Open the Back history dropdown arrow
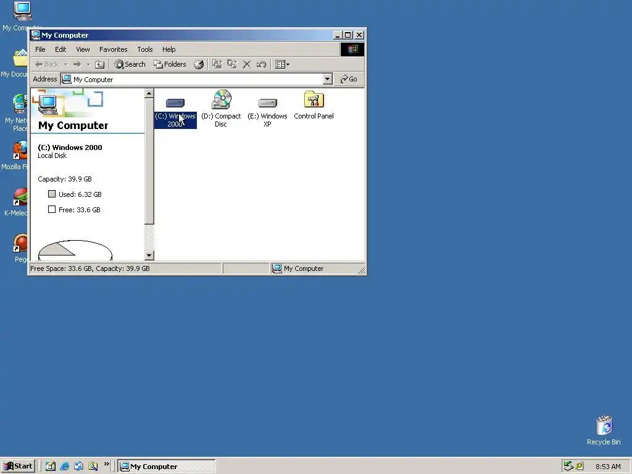Viewport: 632px width, 474px height. coord(65,64)
